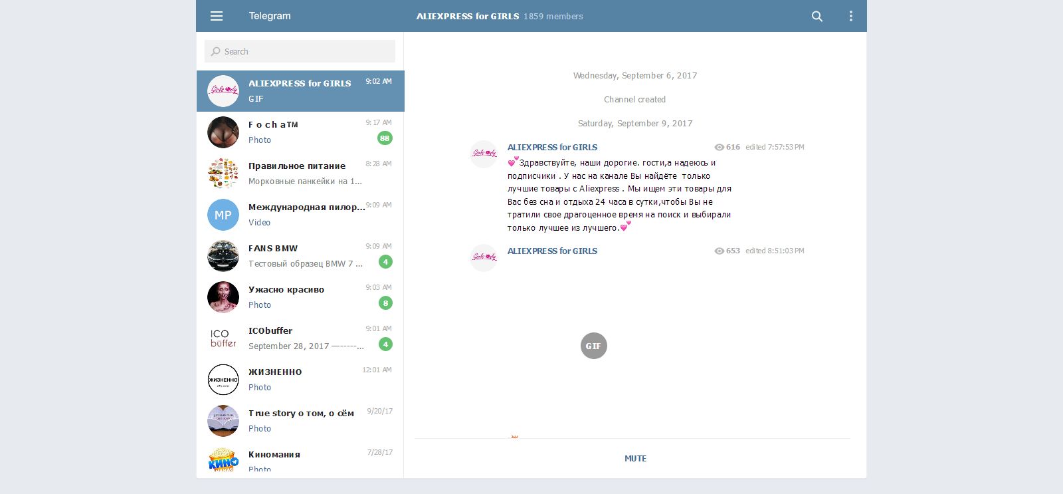Click the first message's ALIEXPRESS for GIRLS sender name
Image resolution: width=1063 pixels, height=494 pixels.
coord(552,148)
